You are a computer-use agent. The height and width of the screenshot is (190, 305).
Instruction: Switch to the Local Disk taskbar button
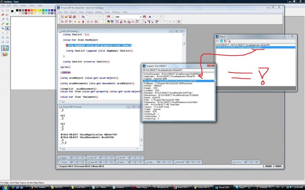point(80,187)
